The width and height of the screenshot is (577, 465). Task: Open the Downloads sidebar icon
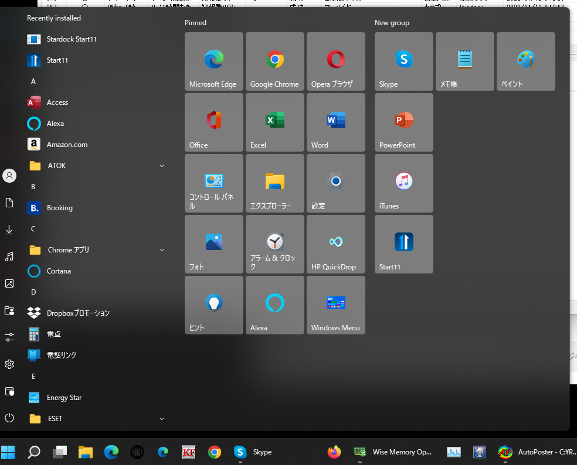coord(9,230)
